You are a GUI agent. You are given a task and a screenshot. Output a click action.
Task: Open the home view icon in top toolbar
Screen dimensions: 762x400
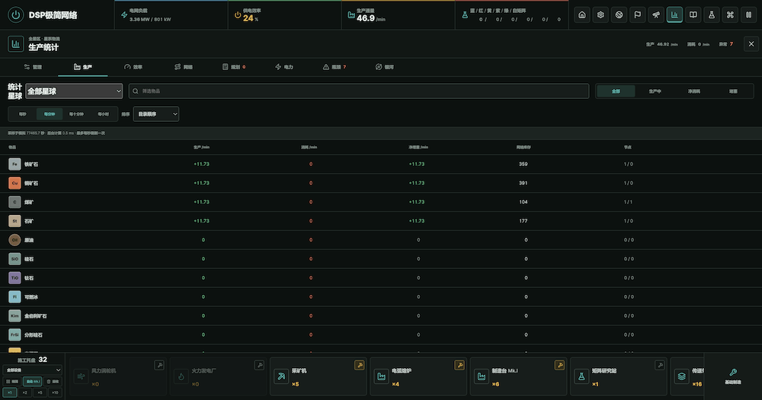click(581, 15)
